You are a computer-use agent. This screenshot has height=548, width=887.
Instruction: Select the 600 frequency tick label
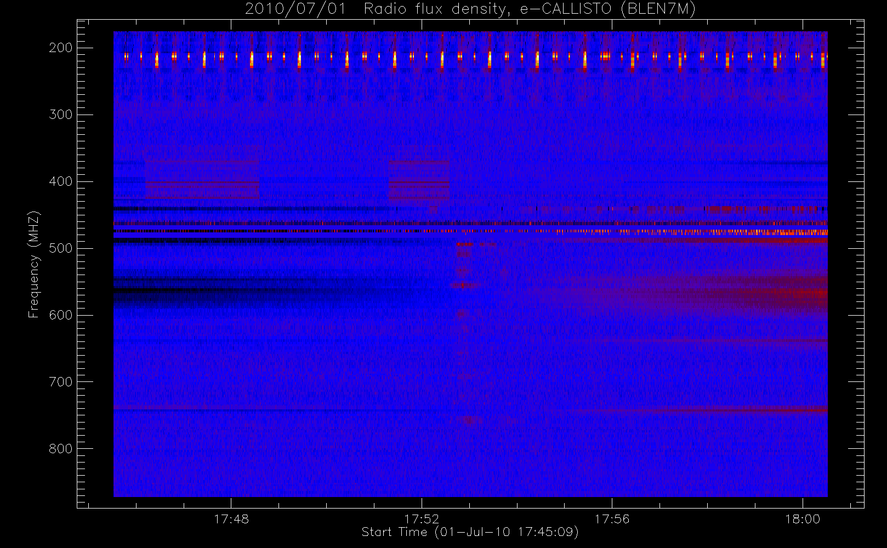point(61,315)
